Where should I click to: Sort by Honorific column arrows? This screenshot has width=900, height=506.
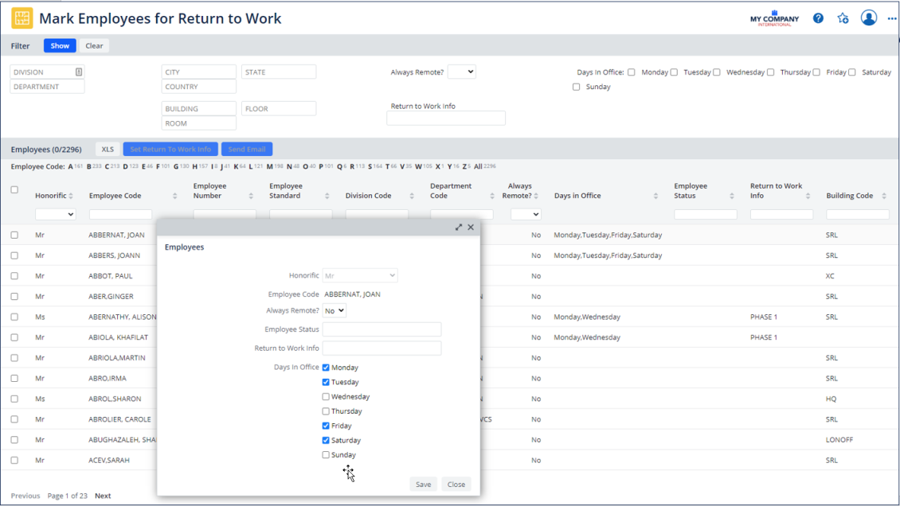tap(71, 196)
